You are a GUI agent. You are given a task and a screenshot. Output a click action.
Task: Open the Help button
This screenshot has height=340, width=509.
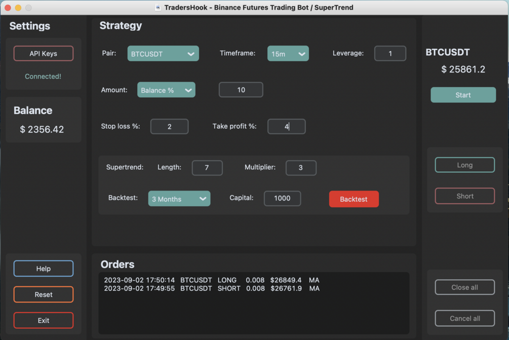(43, 269)
